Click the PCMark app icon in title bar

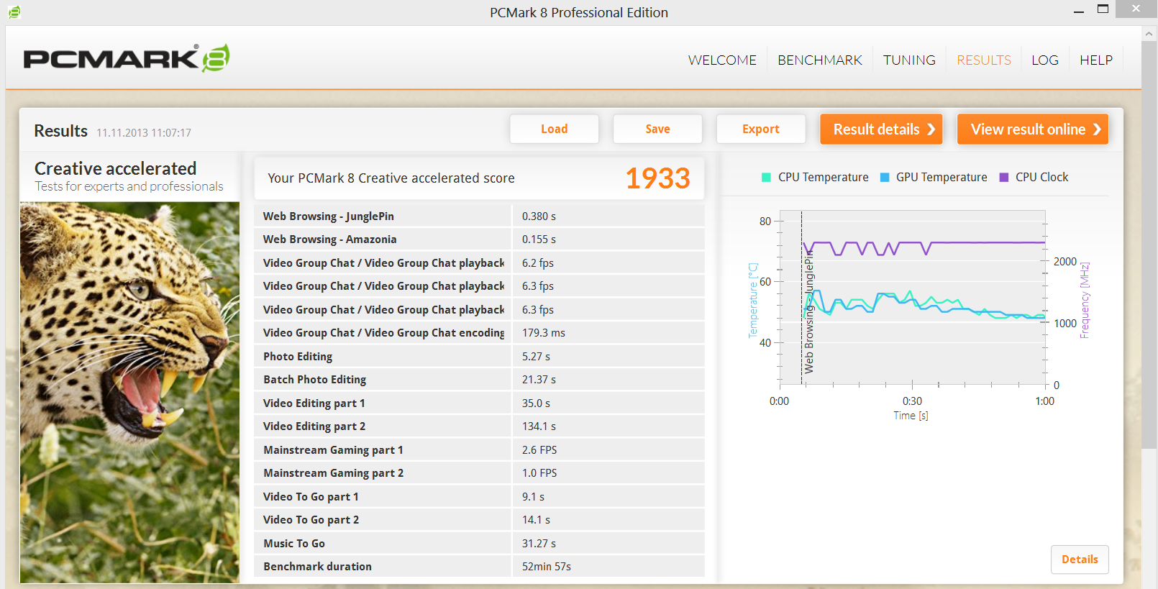(x=14, y=12)
